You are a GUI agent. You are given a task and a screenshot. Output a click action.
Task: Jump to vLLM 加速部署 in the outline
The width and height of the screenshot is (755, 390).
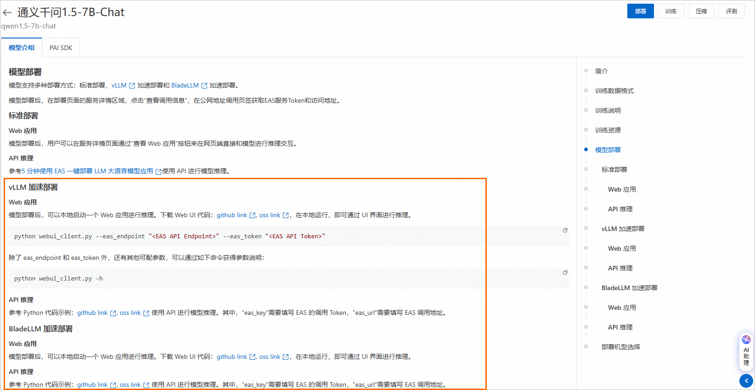[623, 229]
